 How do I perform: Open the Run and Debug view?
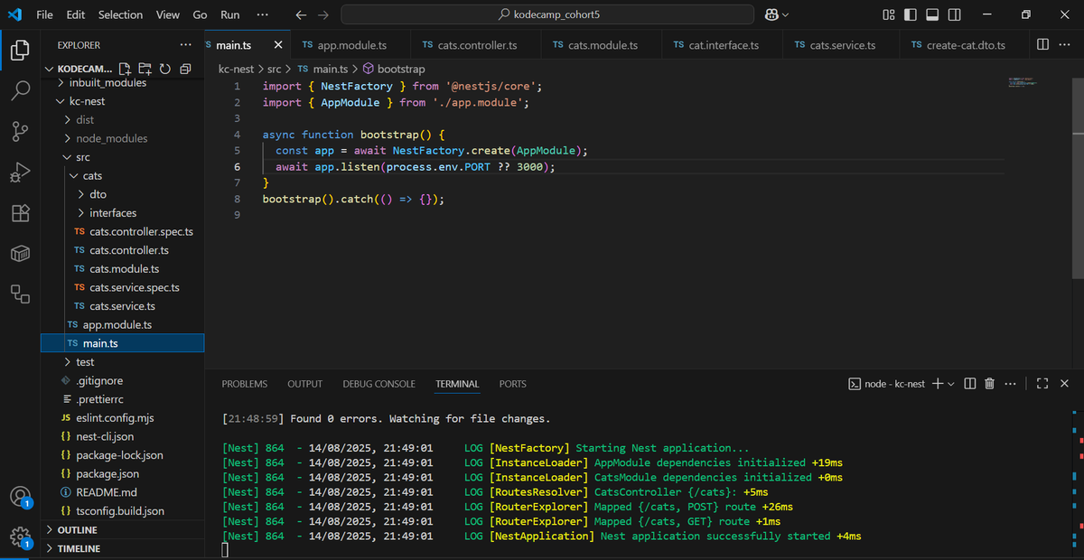click(20, 173)
